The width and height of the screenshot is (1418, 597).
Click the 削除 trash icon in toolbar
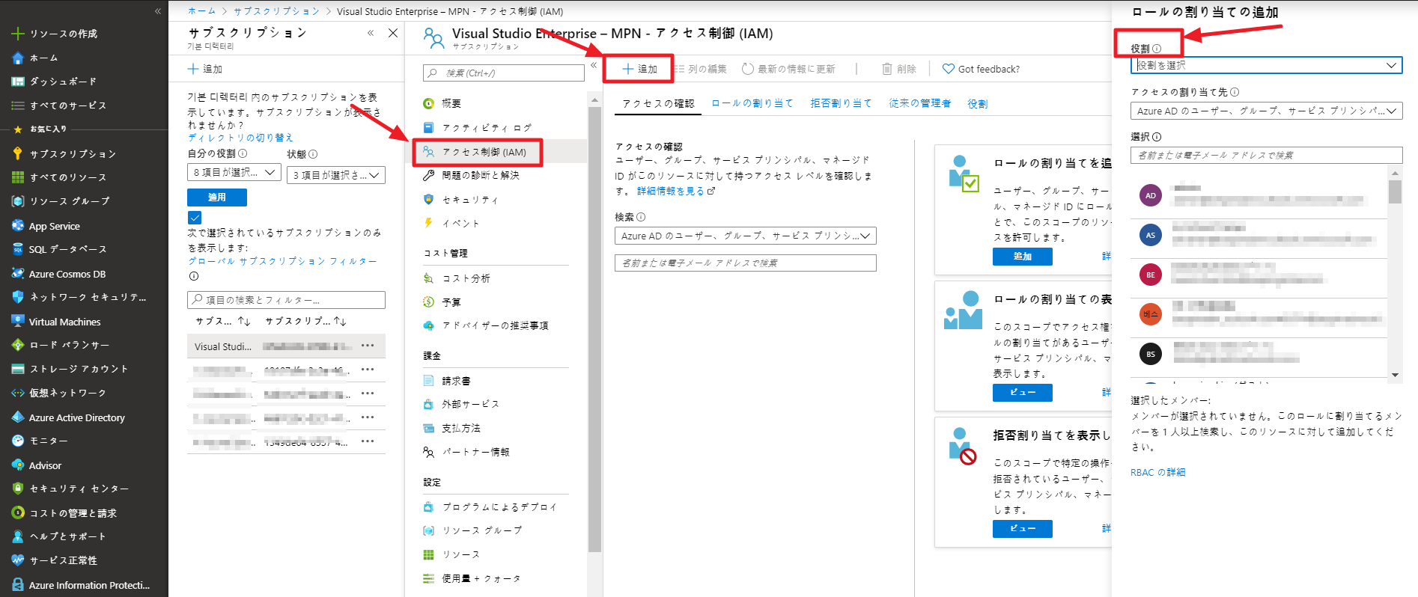(x=887, y=69)
